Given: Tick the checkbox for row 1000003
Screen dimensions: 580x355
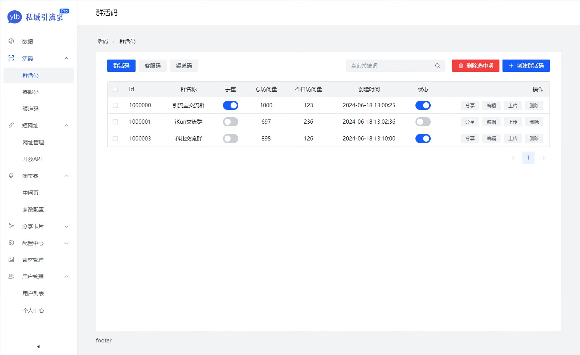Looking at the screenshot, I should [115, 139].
